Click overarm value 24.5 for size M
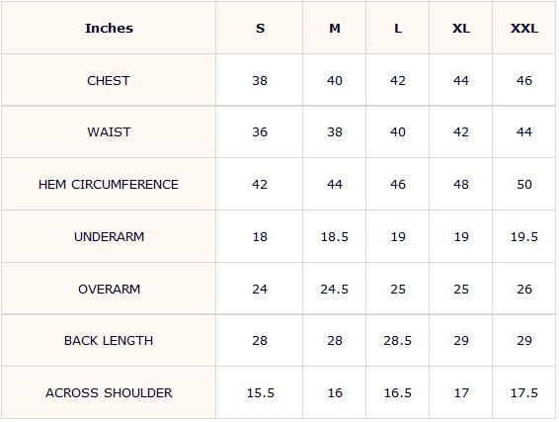559x422 pixels. coord(334,290)
